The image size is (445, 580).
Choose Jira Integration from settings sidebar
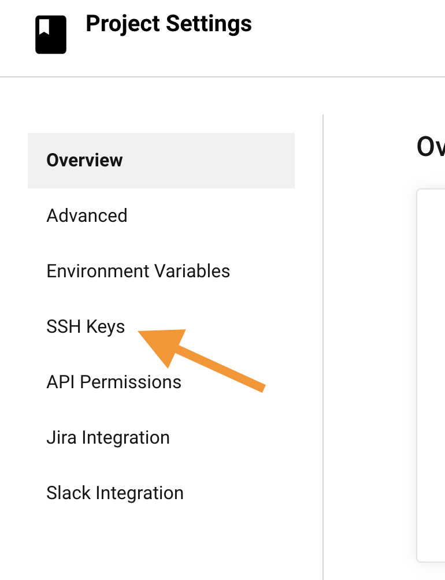pos(108,437)
